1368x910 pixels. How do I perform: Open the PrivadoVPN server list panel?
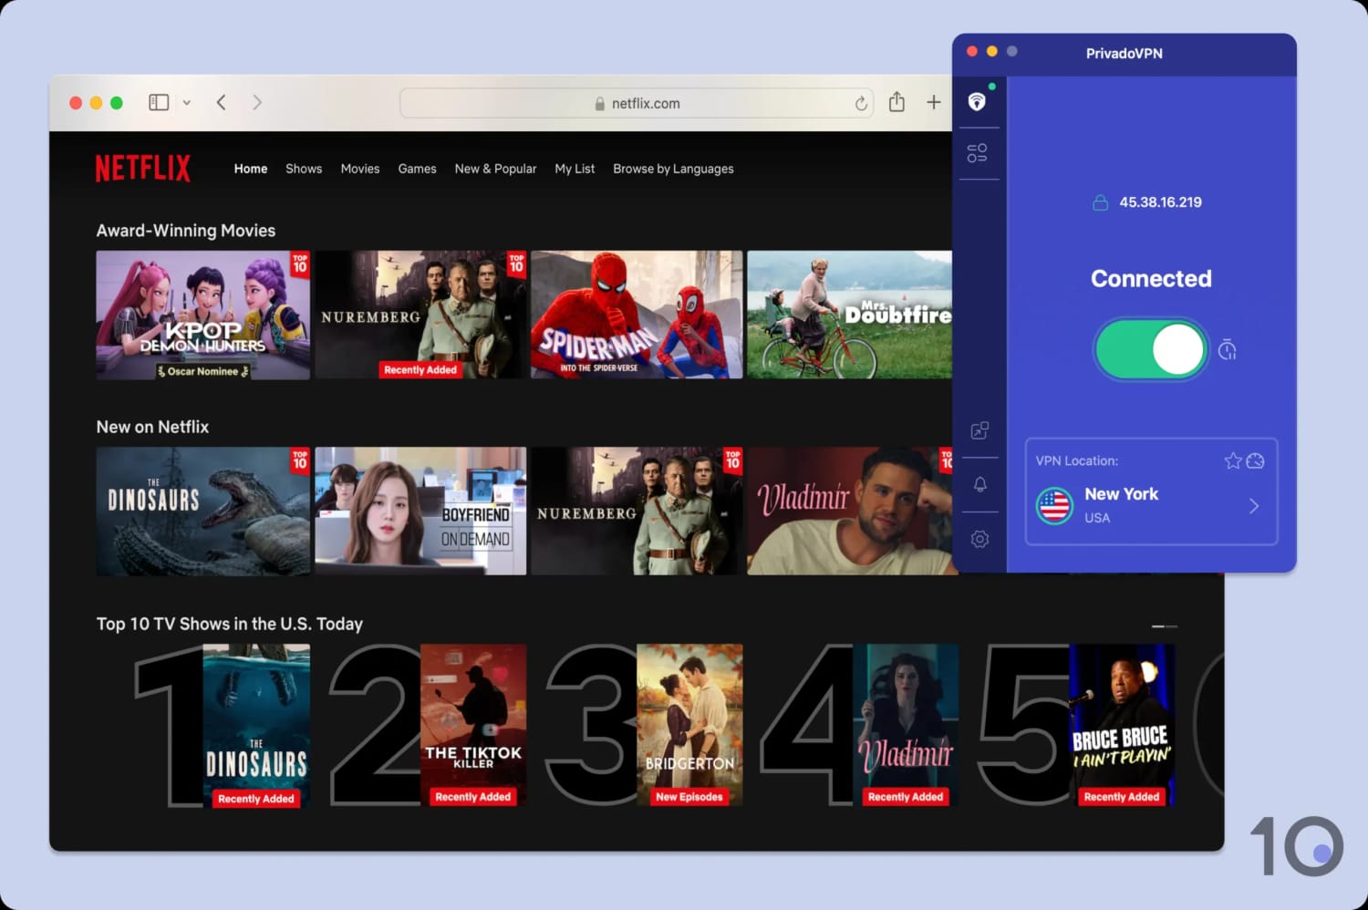[x=979, y=152]
